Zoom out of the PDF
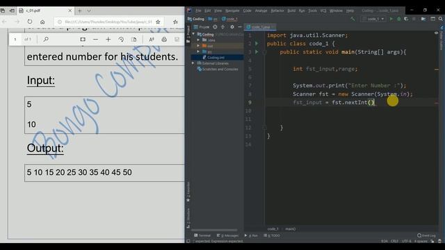445x250 pixels. pyautogui.click(x=95, y=40)
